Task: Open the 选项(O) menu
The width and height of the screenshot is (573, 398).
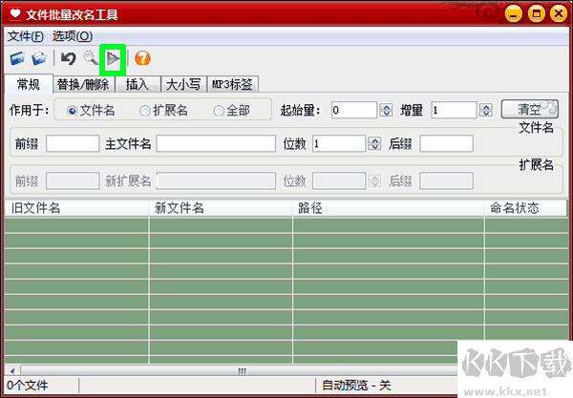Action: click(73, 36)
